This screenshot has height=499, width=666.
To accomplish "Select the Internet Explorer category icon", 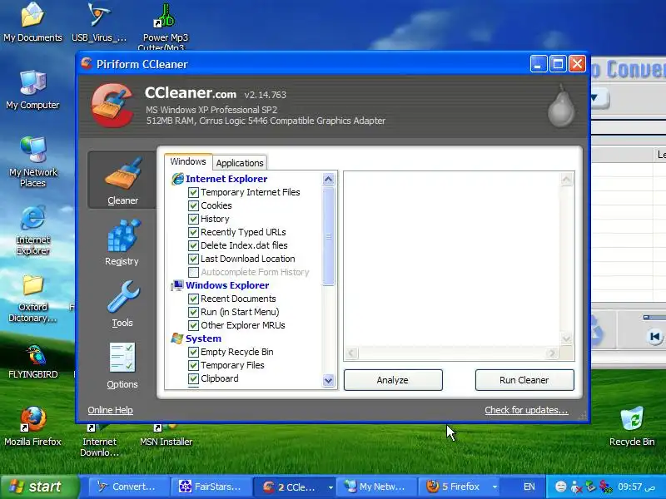I will click(177, 179).
